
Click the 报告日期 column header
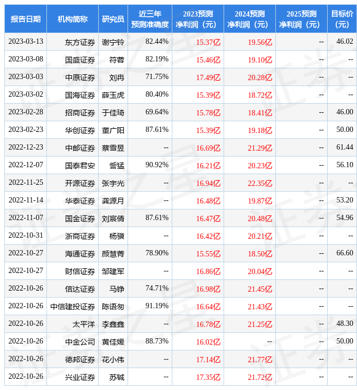pyautogui.click(x=26, y=19)
